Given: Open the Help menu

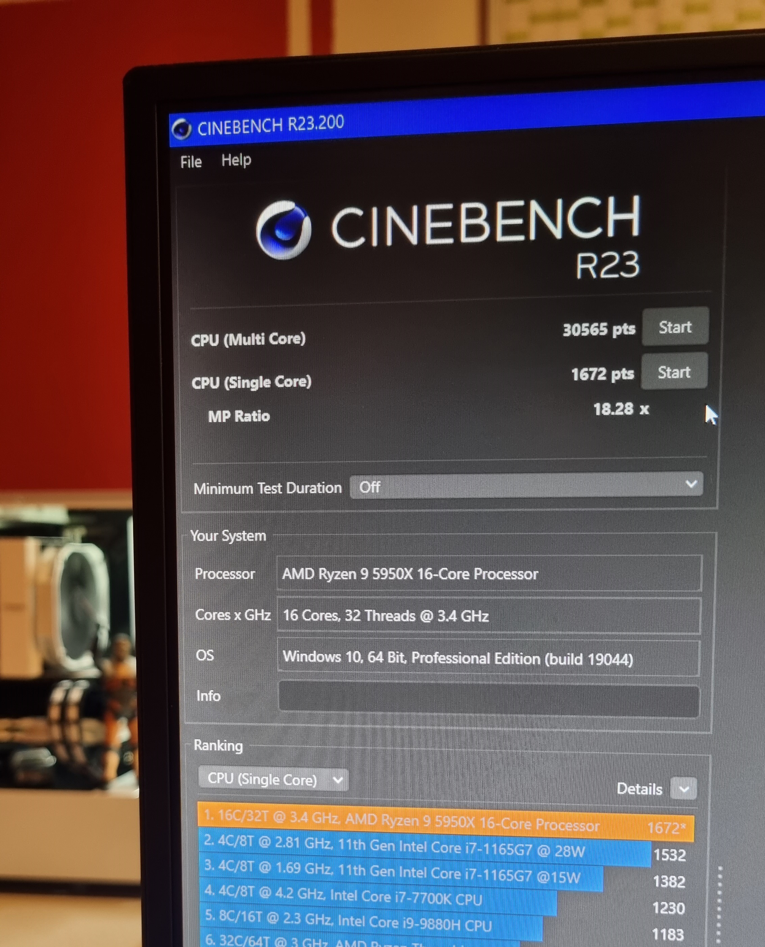Looking at the screenshot, I should click(236, 160).
